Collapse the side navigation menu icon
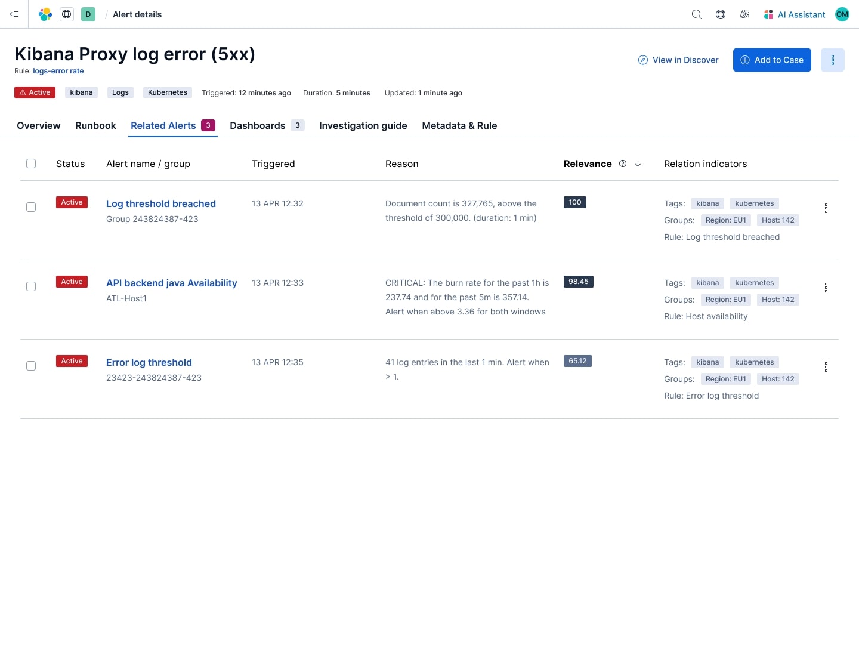Viewport: 859px width, 666px height. coord(14,14)
